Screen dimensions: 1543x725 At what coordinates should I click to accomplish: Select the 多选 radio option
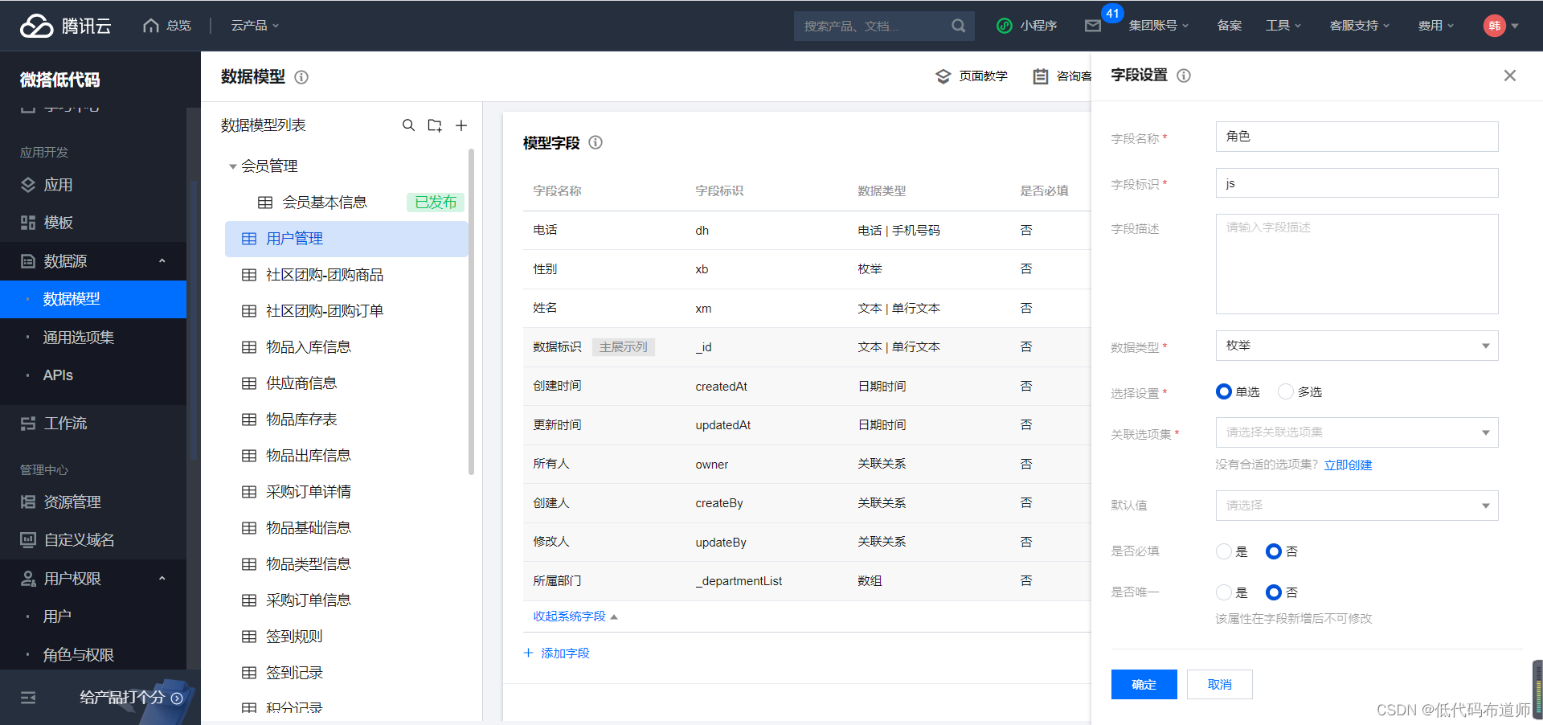click(x=1285, y=391)
